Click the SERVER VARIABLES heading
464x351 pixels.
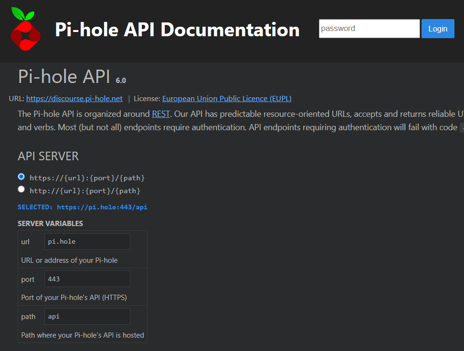point(50,224)
